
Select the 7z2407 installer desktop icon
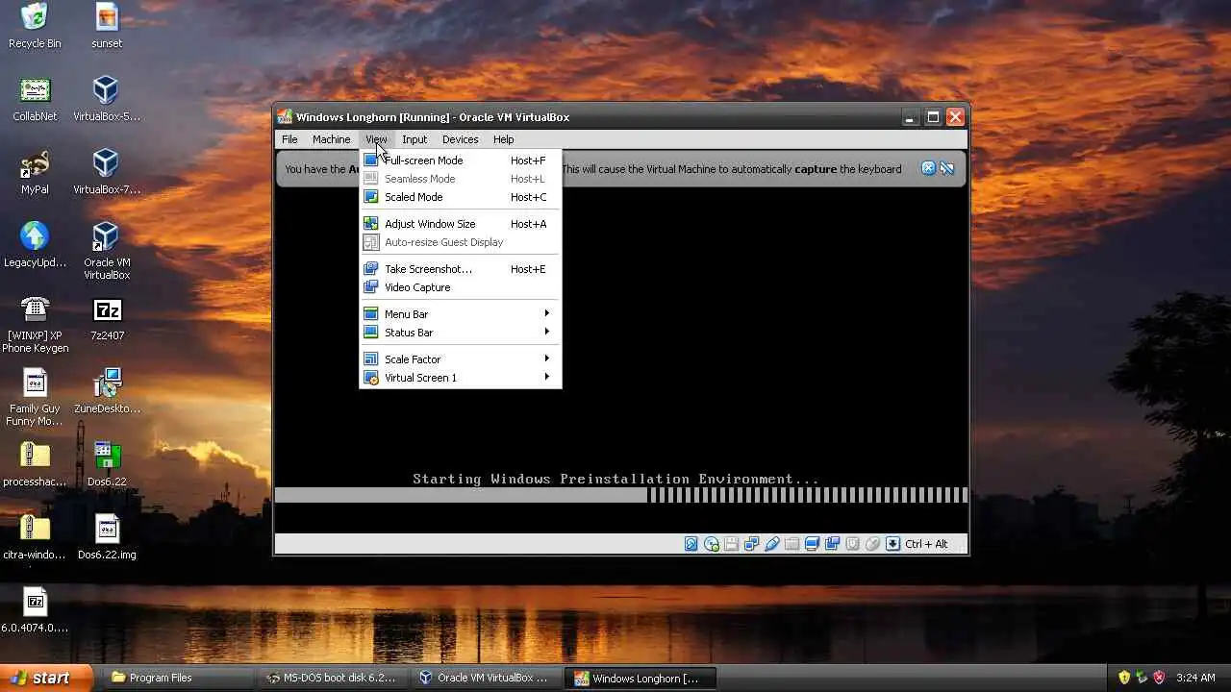[107, 319]
